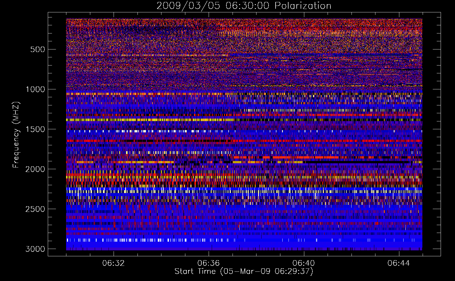Select the "Frequency (MHZ)" y-axis label
Screen dimensions: 455x281
[16, 135]
